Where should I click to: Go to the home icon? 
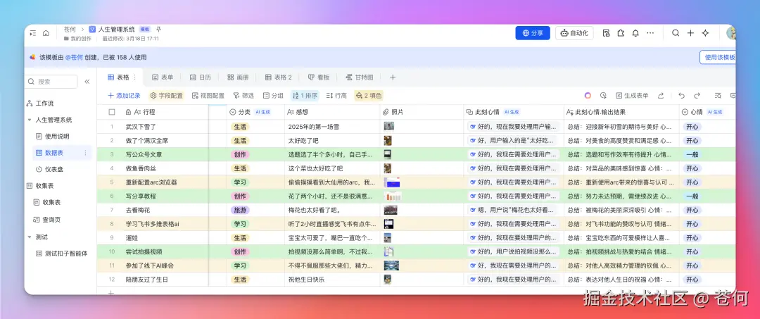coord(46,33)
